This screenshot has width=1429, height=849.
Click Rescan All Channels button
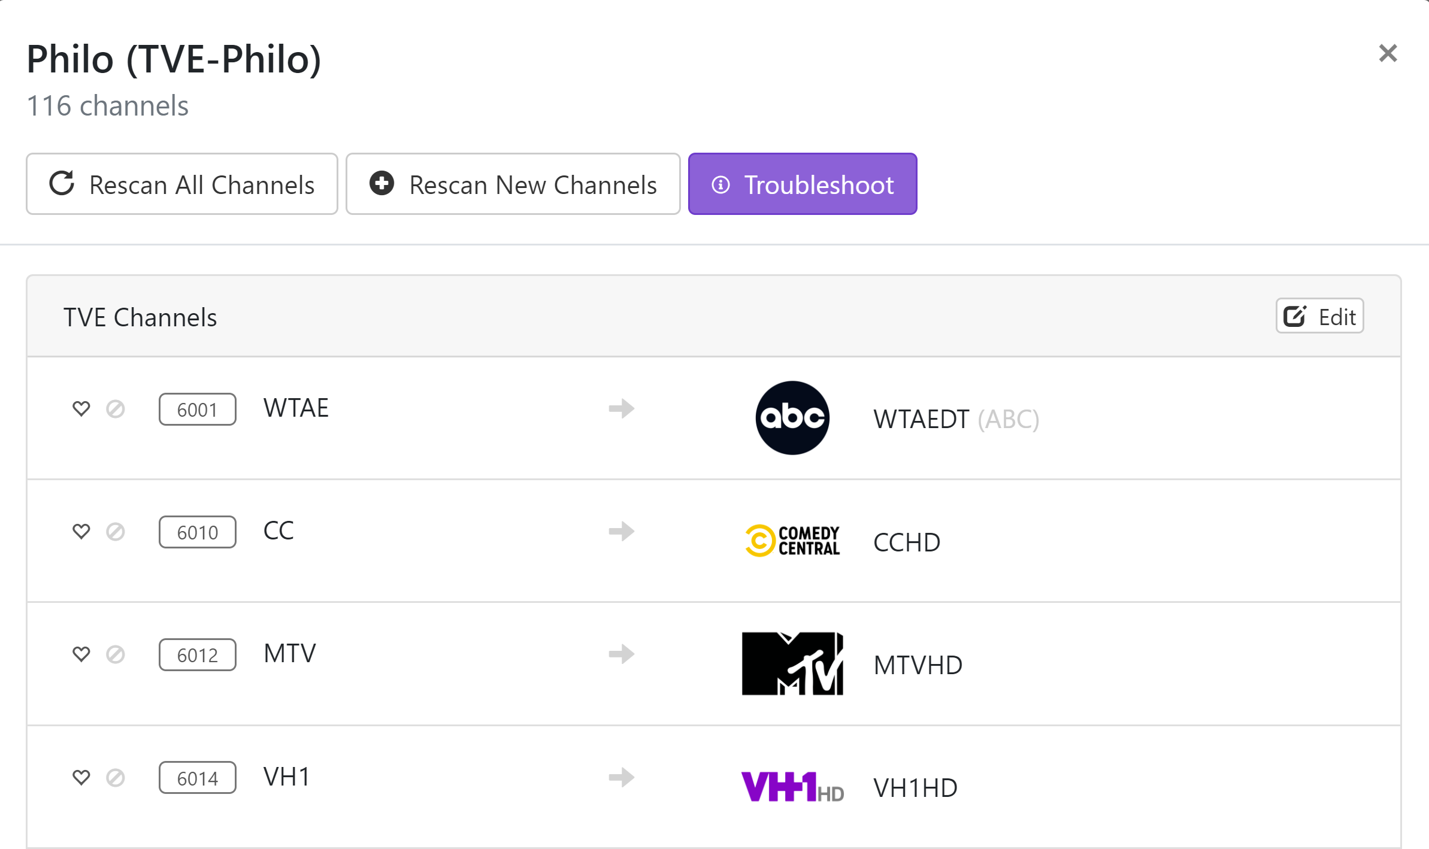pyautogui.click(x=182, y=184)
